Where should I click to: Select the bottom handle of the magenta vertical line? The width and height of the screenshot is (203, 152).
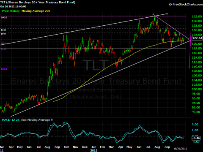tap(189, 68)
